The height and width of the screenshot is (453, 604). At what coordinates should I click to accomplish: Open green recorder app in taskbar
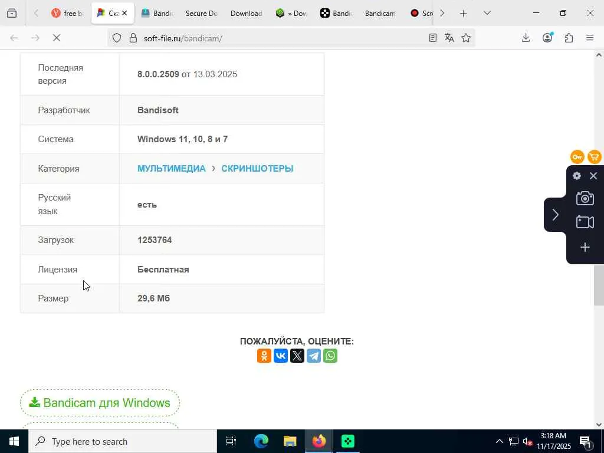(347, 441)
